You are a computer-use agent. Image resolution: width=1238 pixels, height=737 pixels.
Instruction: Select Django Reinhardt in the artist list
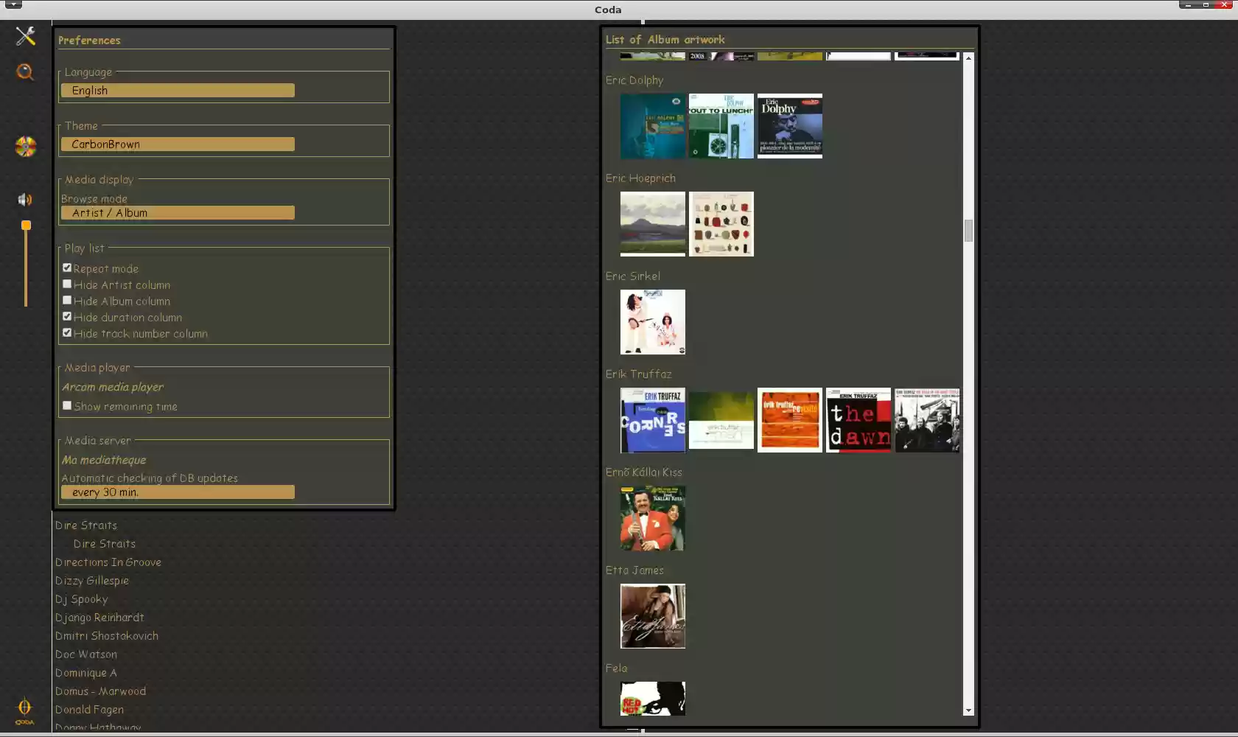click(99, 618)
